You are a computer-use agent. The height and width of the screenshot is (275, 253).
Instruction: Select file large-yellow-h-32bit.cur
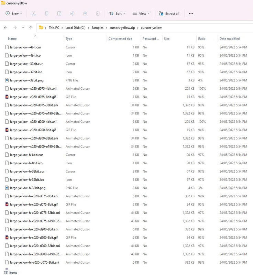click(x=27, y=171)
